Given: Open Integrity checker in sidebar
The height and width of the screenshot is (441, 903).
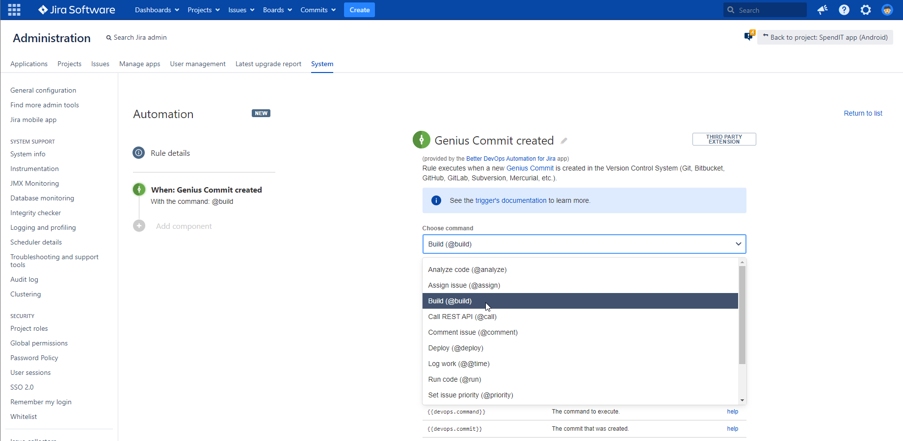Looking at the screenshot, I should 36,213.
